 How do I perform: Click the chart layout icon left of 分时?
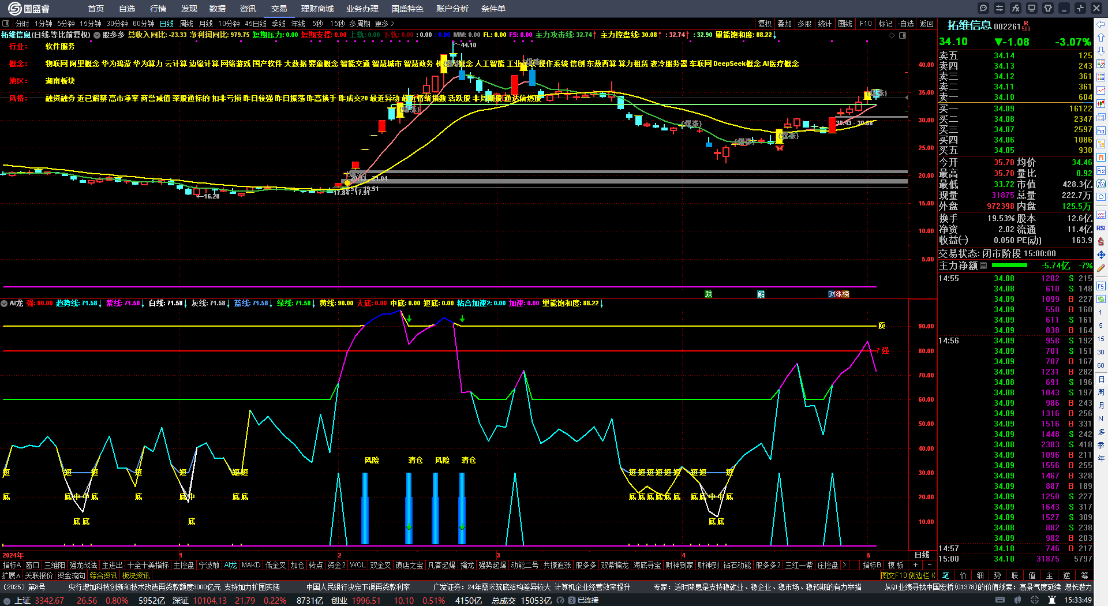pyautogui.click(x=6, y=24)
